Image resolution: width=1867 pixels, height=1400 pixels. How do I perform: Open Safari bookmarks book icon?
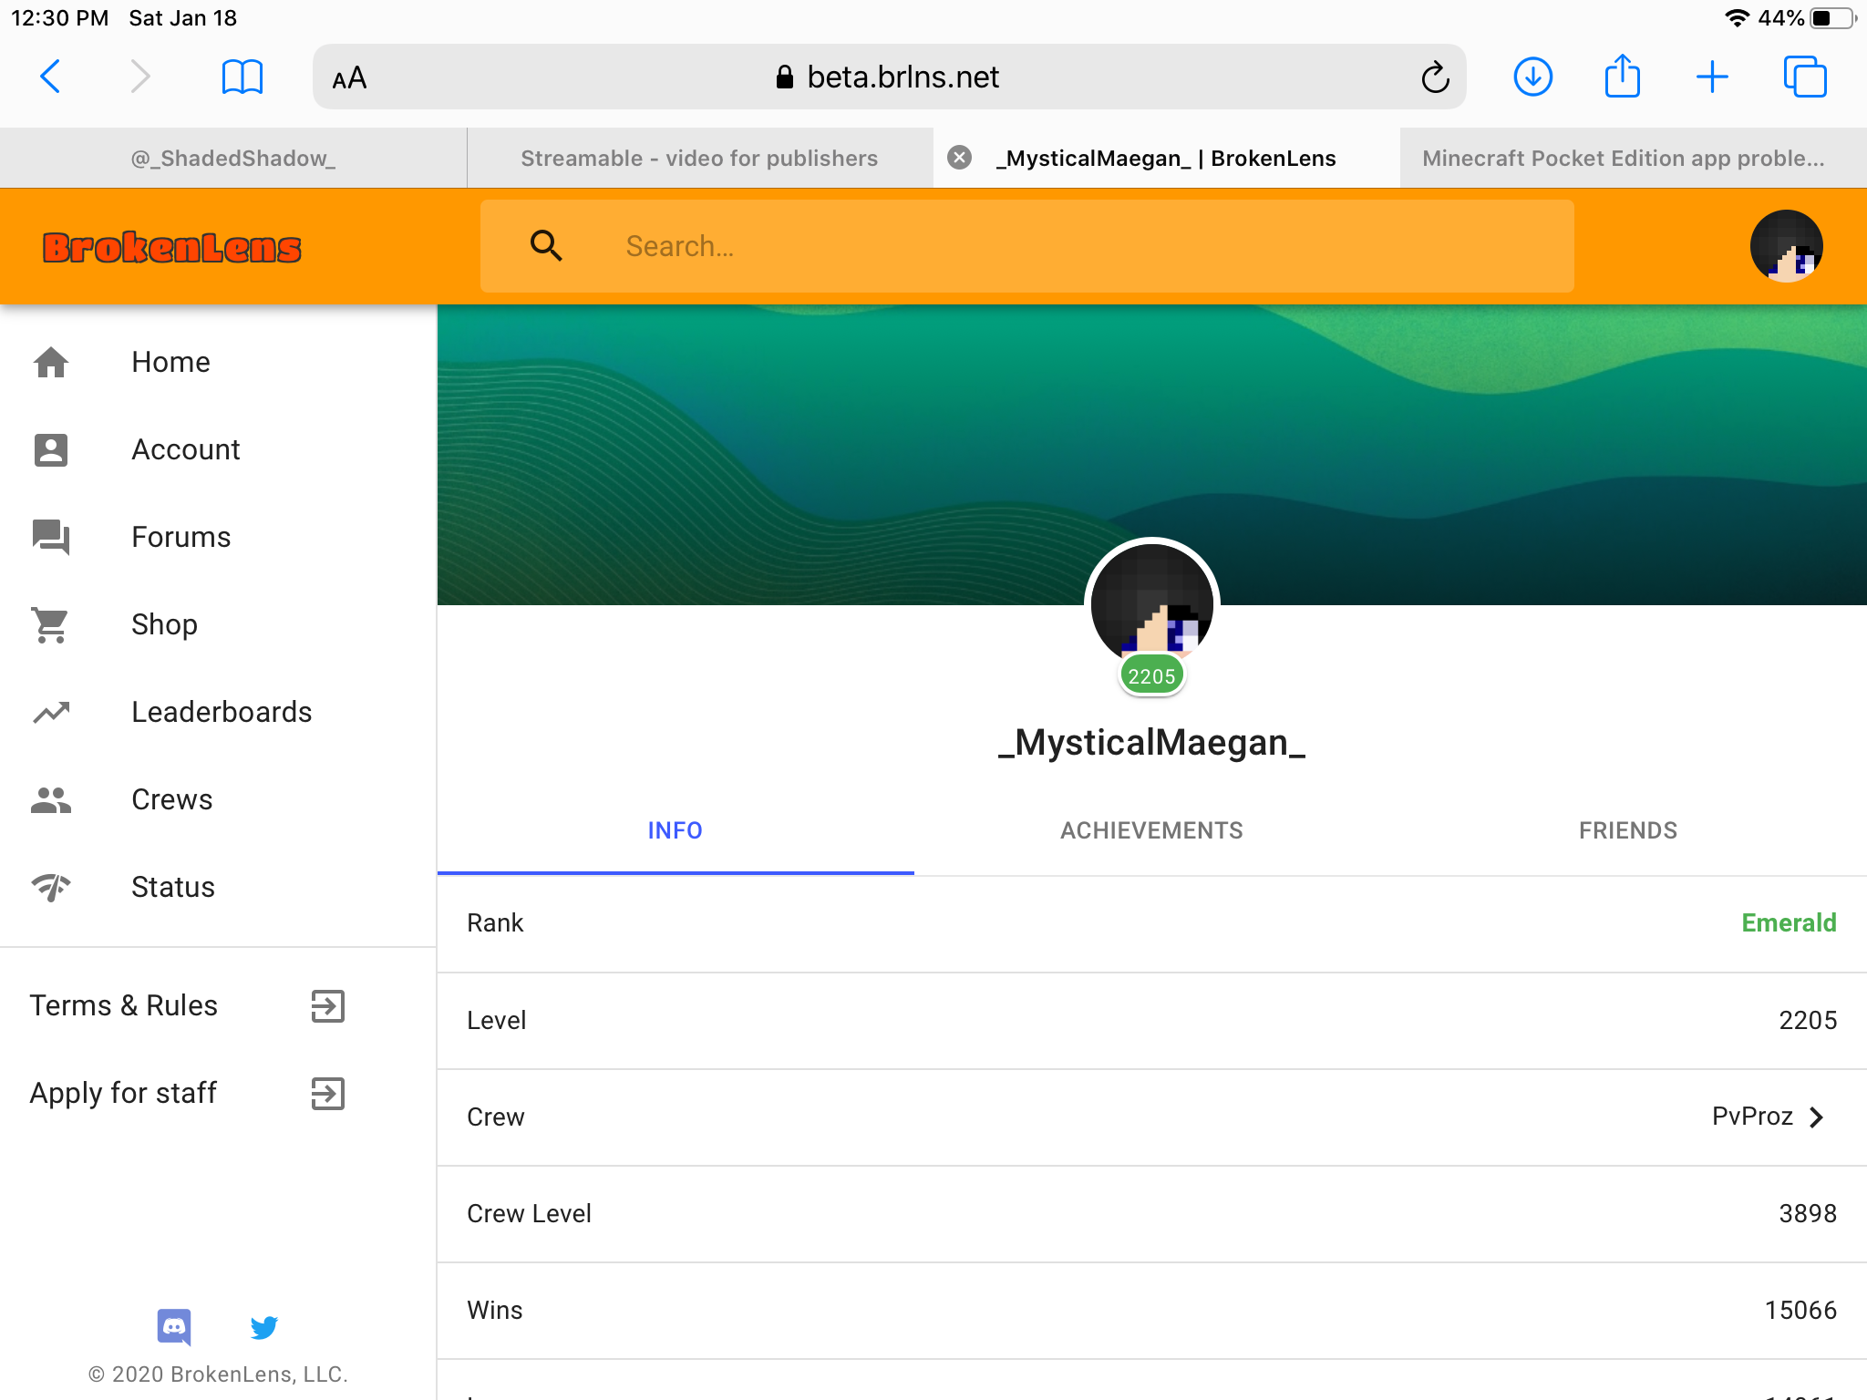242,77
